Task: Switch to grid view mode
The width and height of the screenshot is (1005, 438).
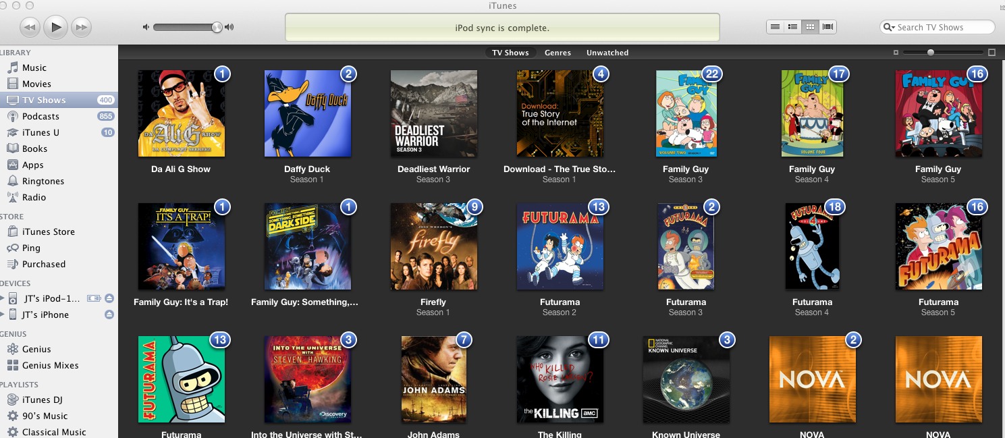Action: point(811,27)
